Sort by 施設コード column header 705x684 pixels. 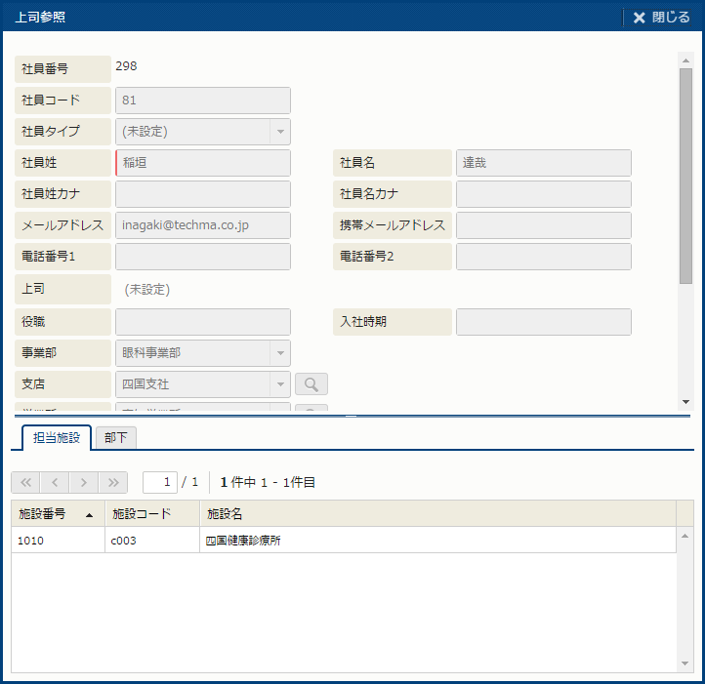151,513
